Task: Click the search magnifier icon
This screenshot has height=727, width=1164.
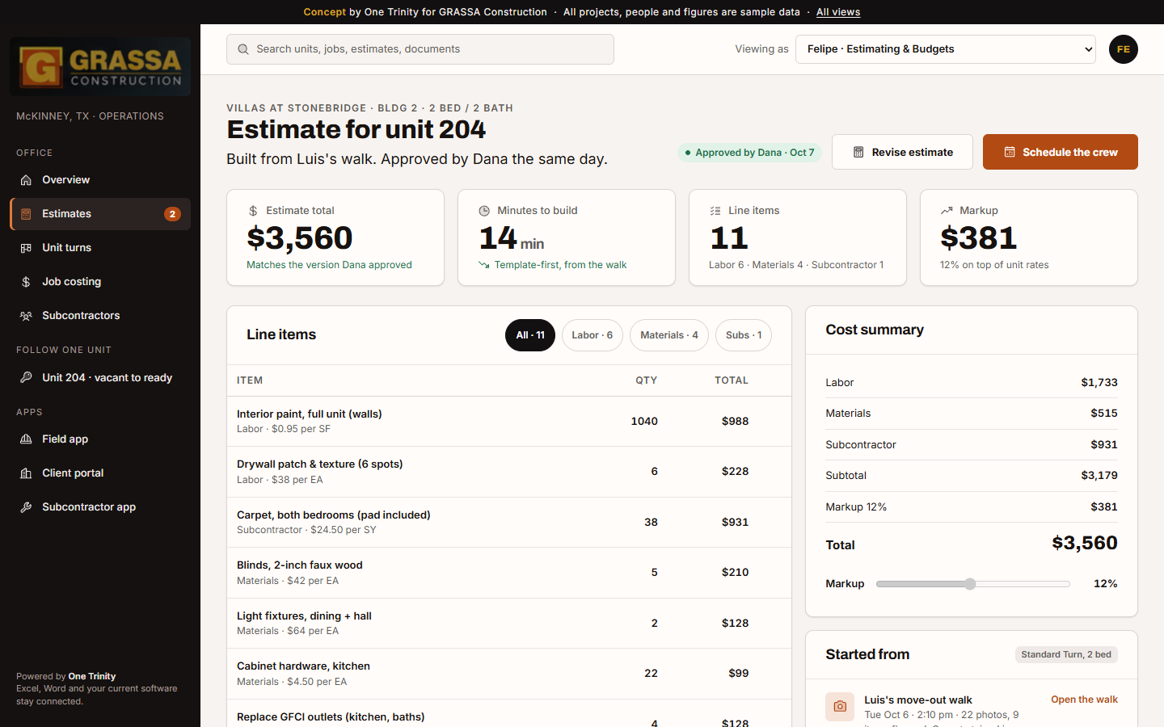Action: 243,49
